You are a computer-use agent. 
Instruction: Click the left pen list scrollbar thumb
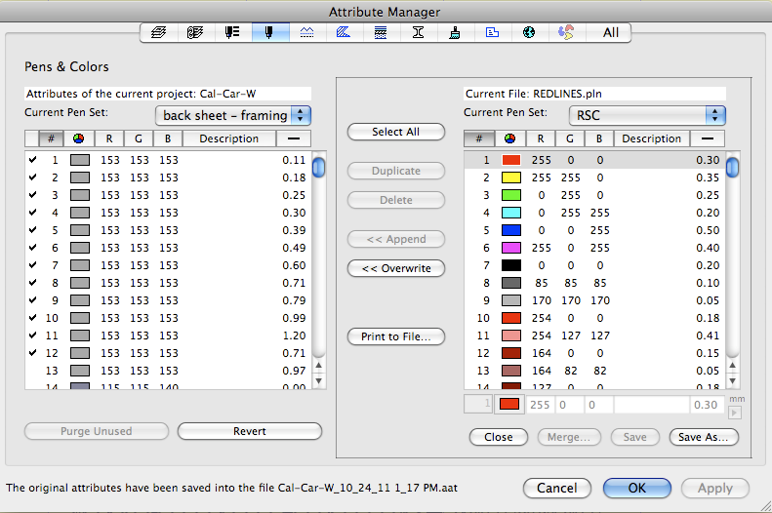[x=318, y=167]
